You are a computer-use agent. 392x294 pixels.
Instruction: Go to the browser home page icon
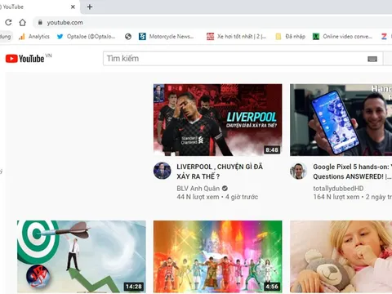(x=23, y=22)
